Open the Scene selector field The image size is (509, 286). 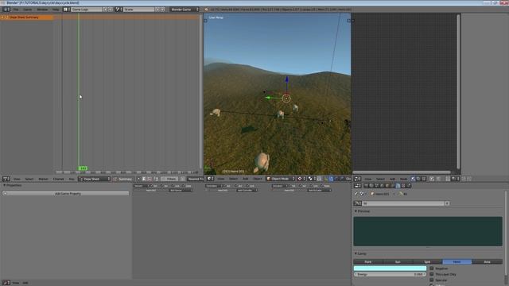(138, 10)
